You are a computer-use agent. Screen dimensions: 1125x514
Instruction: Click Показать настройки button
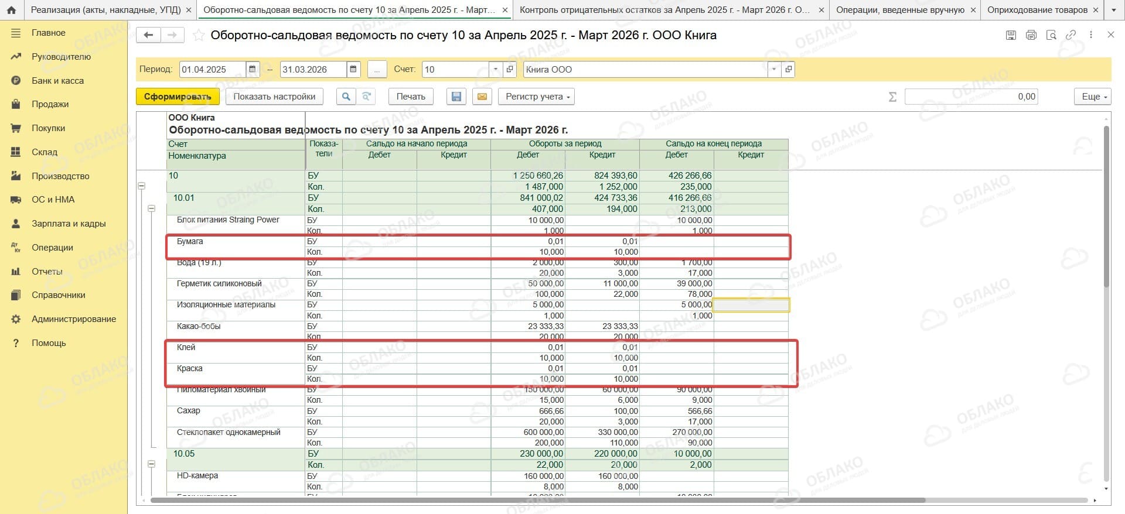pos(274,97)
